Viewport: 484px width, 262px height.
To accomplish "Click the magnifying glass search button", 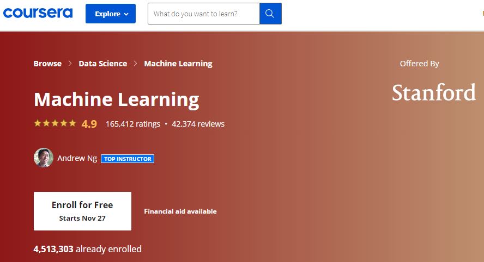I will coord(270,14).
